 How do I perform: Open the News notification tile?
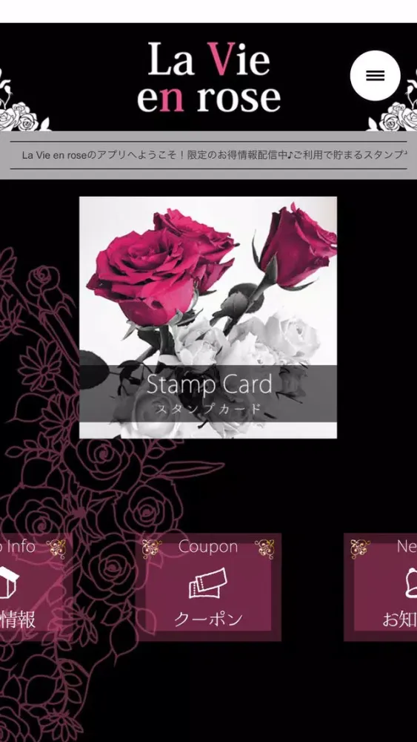(381, 587)
